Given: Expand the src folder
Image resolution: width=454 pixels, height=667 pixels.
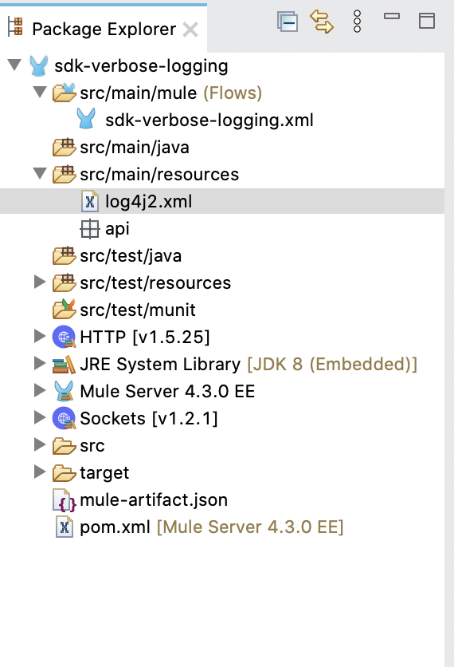Looking at the screenshot, I should point(40,445).
